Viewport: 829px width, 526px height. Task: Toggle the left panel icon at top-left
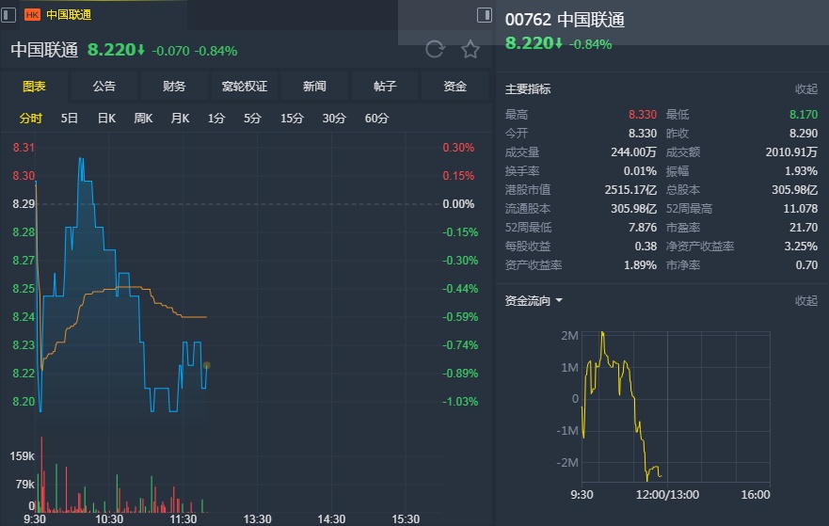8,15
